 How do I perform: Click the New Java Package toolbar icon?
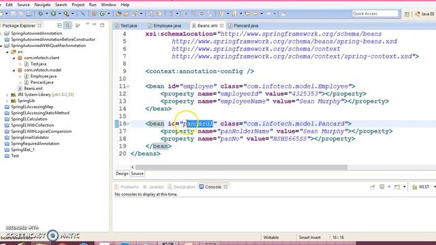(x=94, y=14)
